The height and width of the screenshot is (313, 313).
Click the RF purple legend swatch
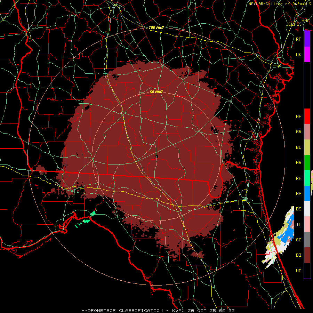(x=307, y=39)
